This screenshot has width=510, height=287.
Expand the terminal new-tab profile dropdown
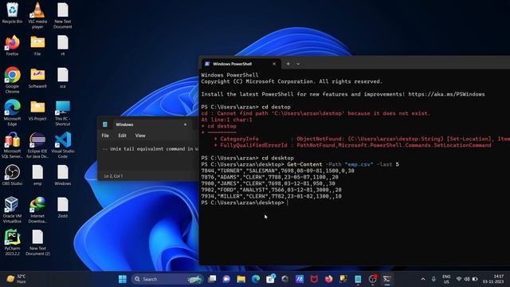coord(298,64)
